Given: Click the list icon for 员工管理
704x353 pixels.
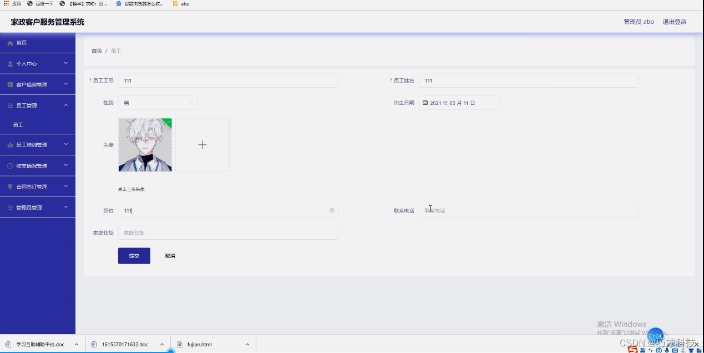Looking at the screenshot, I should (10, 105).
